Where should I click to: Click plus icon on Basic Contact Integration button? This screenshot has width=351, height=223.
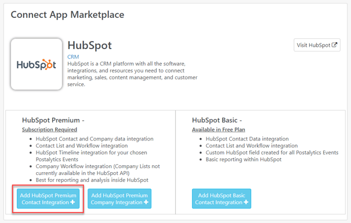click(x=246, y=202)
